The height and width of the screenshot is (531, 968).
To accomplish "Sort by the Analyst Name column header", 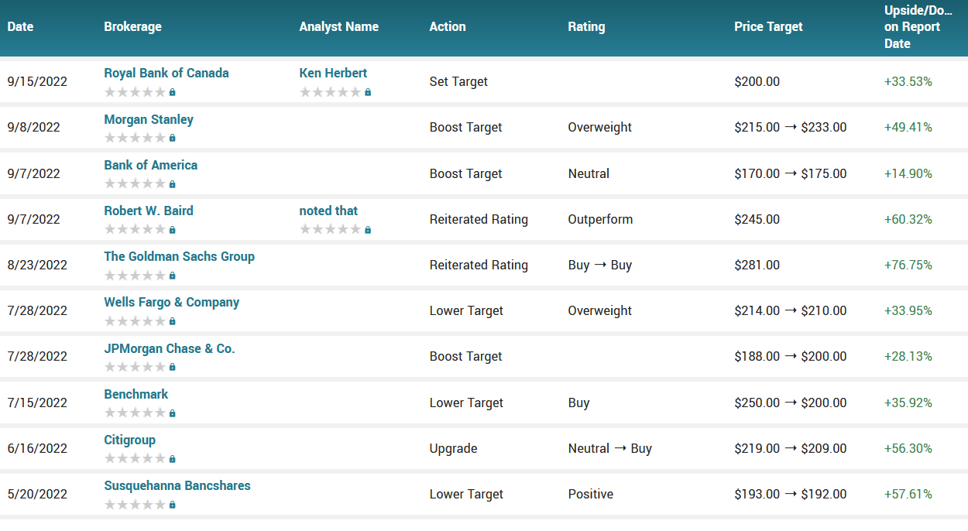I will (x=339, y=26).
